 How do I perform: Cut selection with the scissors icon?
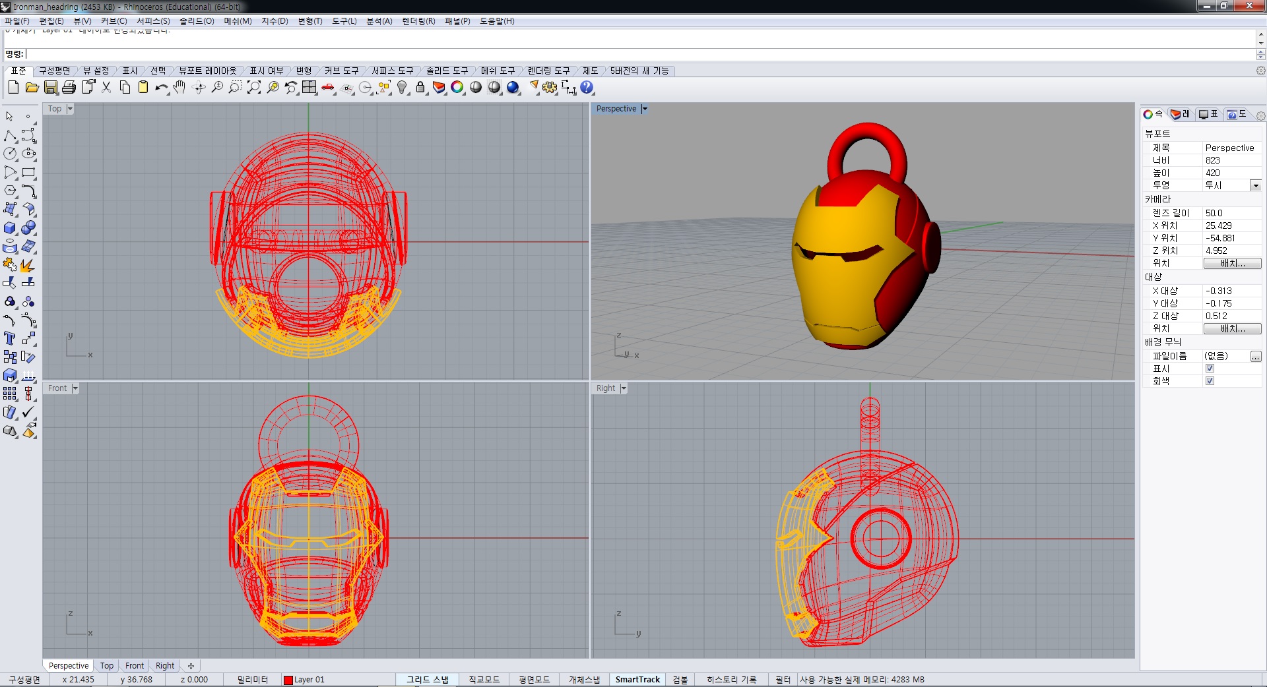106,88
